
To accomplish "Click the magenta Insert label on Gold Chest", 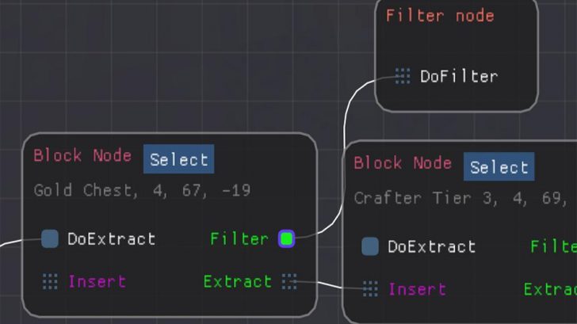I will (x=97, y=281).
